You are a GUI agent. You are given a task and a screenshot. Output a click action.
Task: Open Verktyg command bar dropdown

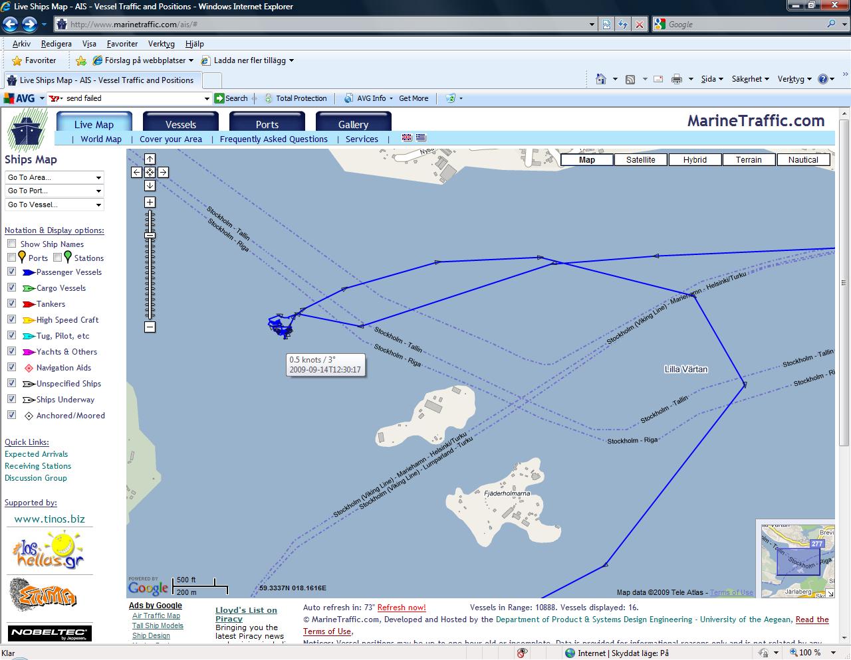[794, 79]
